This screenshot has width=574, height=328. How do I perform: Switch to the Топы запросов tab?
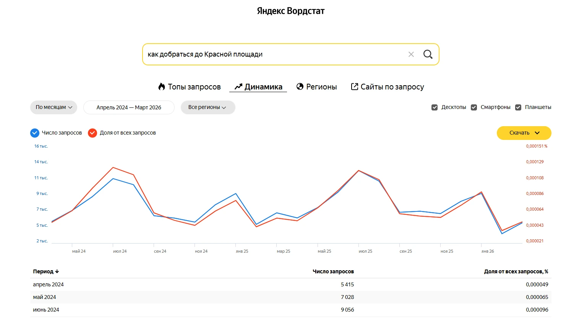pos(194,87)
